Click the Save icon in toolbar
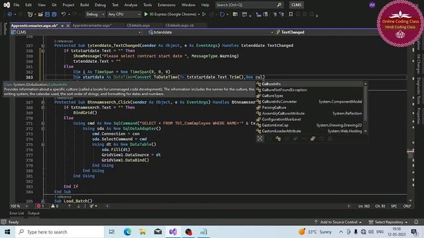Image resolution: width=424 pixels, height=238 pixels. click(x=47, y=15)
